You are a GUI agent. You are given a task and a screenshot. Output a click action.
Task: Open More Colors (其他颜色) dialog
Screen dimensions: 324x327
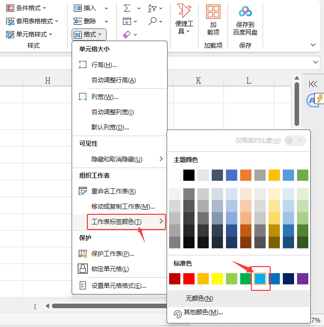239,313
